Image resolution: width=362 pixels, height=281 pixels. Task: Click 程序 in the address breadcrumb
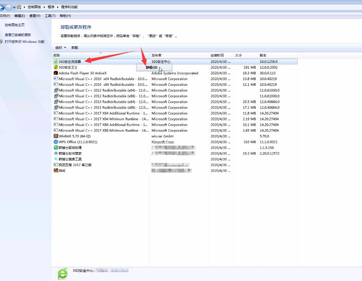click(51, 7)
